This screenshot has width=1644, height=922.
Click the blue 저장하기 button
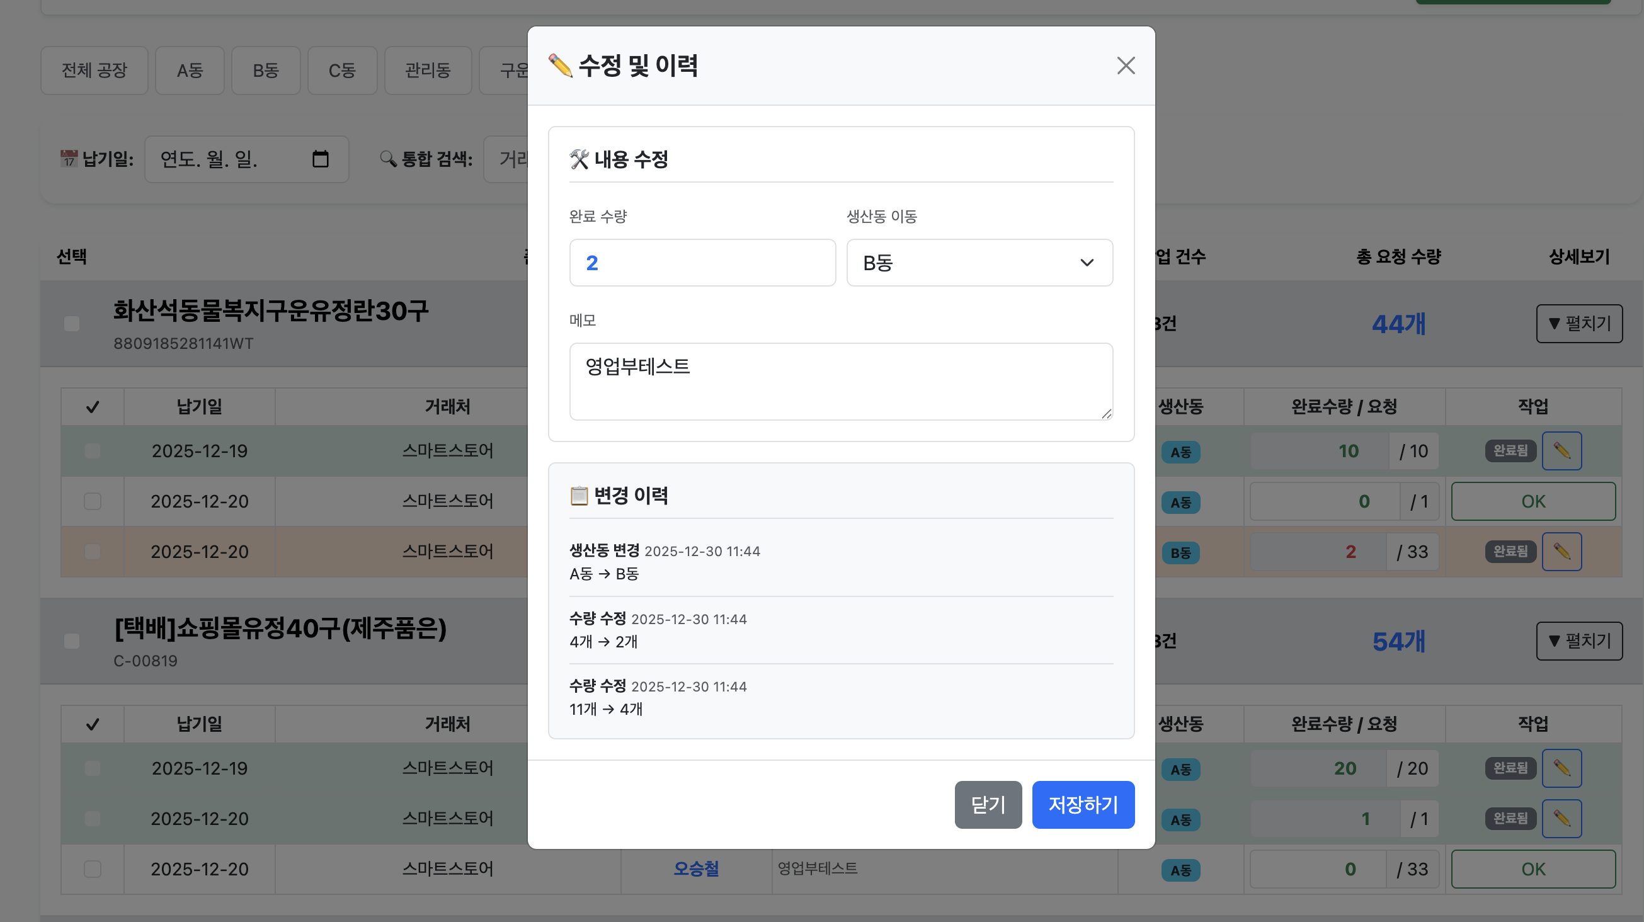(1082, 805)
